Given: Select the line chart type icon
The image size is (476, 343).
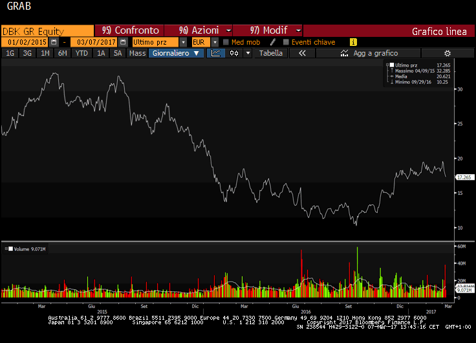Looking at the screenshot, I should point(216,53).
